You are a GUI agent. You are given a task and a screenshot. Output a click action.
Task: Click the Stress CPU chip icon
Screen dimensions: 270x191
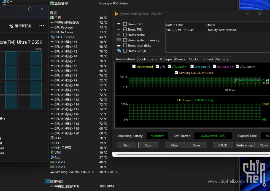[x=119, y=24]
